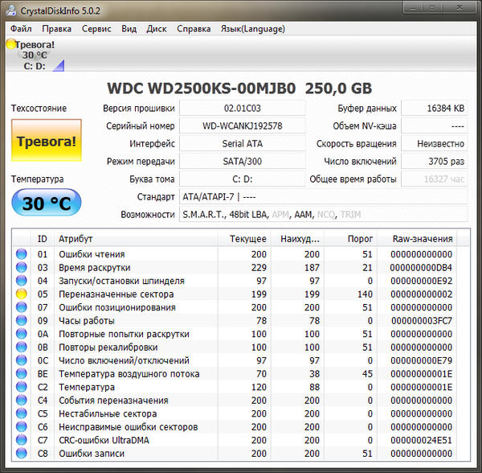Image resolution: width=482 pixels, height=473 pixels.
Task: Open the Справка menu
Action: pos(194,29)
